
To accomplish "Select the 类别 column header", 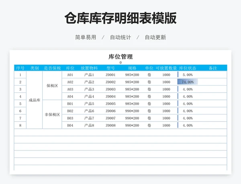I will pyautogui.click(x=35, y=68).
